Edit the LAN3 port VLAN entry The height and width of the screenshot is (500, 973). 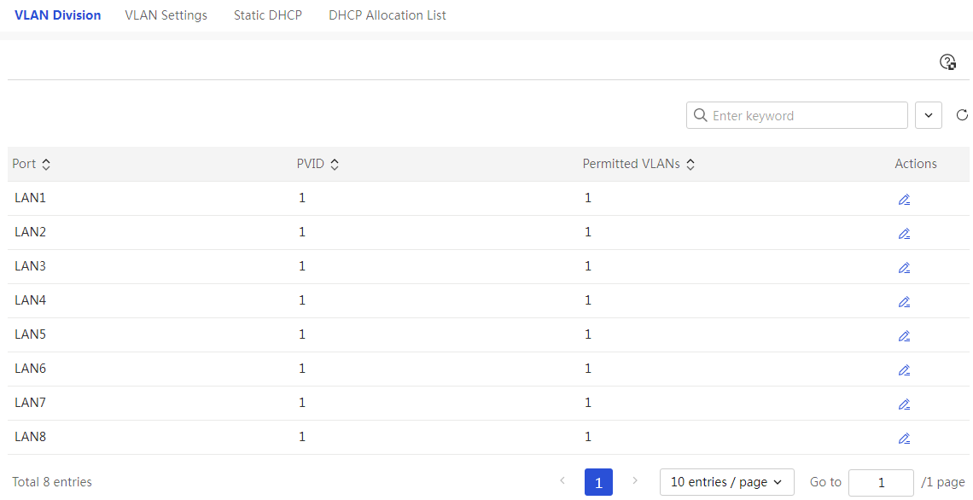(x=904, y=268)
